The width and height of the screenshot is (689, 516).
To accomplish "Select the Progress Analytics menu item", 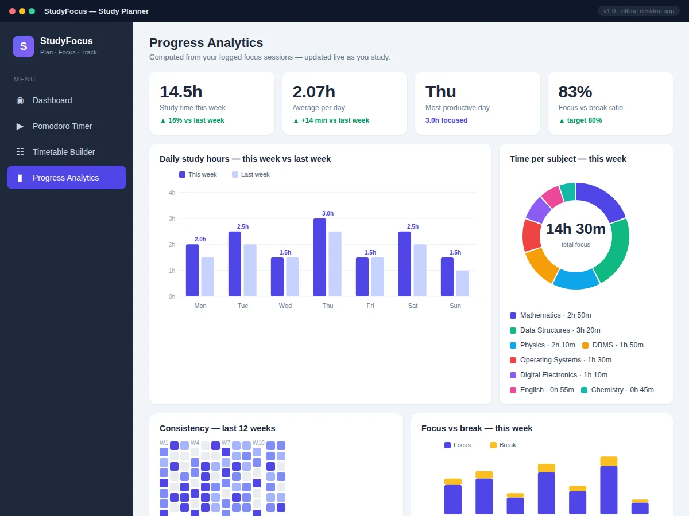I will pyautogui.click(x=67, y=178).
